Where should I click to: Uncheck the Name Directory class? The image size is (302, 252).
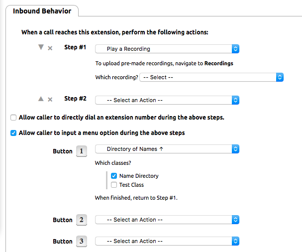point(114,176)
